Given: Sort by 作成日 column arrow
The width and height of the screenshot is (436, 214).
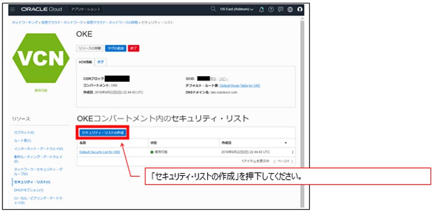Looking at the screenshot, I should (x=286, y=143).
